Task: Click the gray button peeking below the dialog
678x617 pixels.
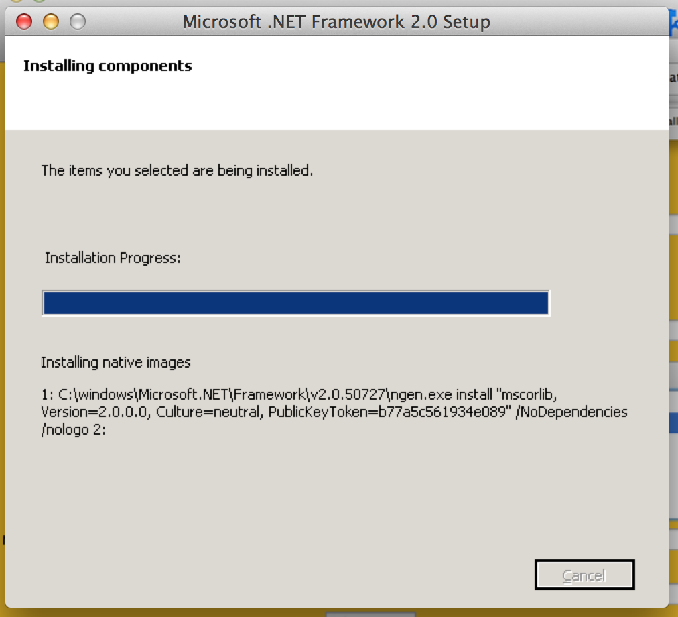Action: pyautogui.click(x=370, y=614)
